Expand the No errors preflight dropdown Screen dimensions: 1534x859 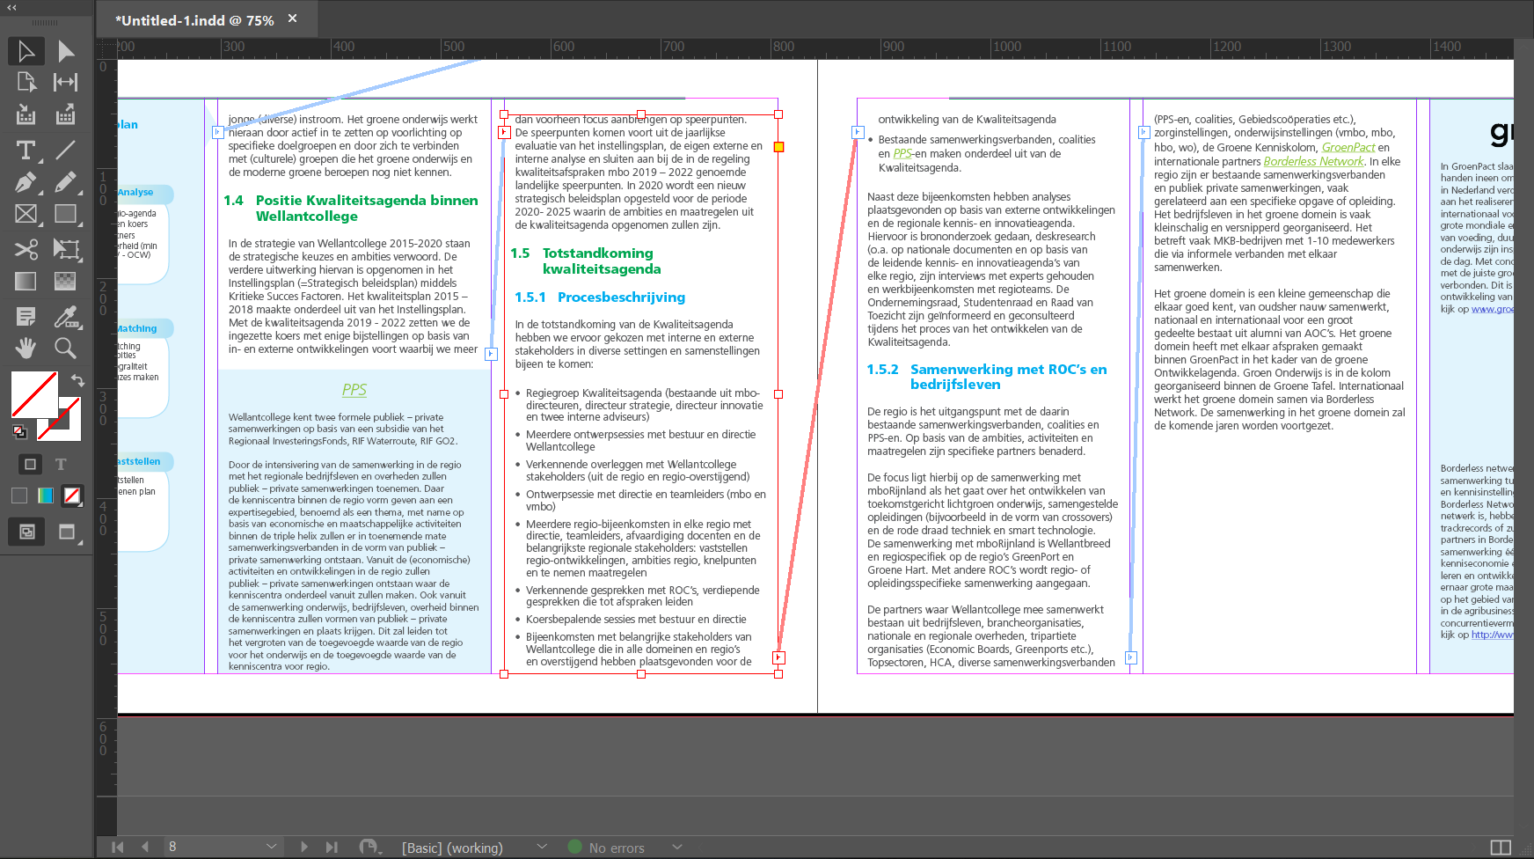(676, 847)
